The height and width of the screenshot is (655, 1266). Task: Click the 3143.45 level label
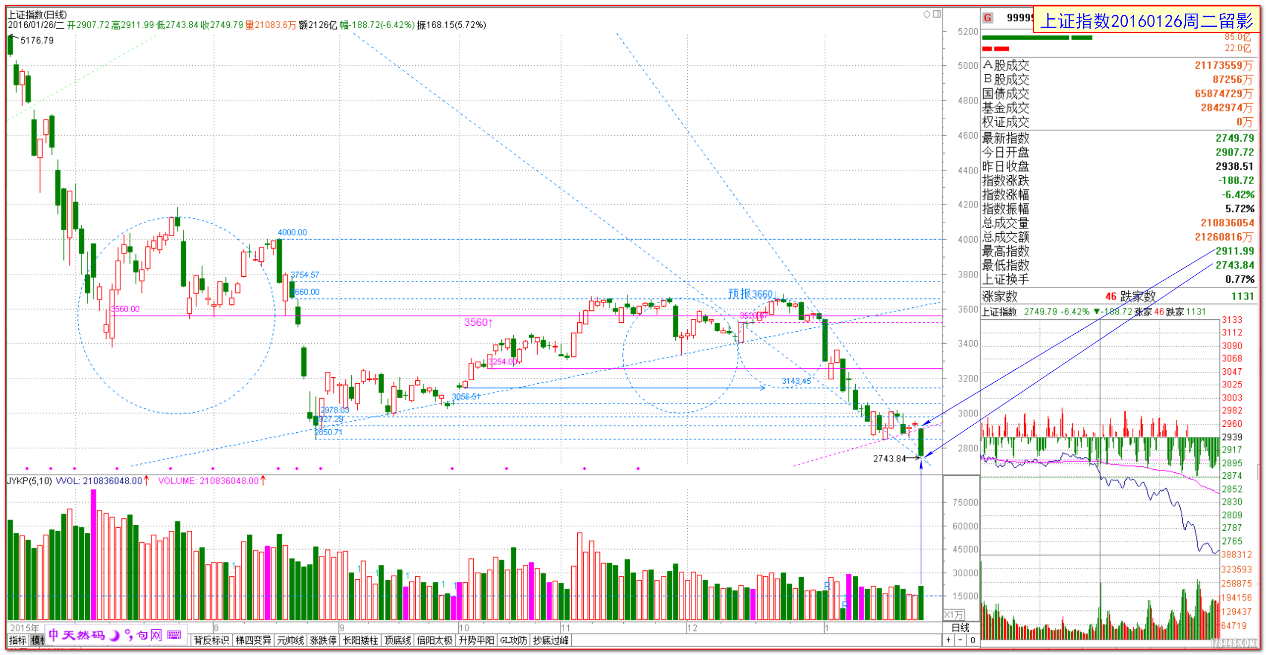(796, 381)
